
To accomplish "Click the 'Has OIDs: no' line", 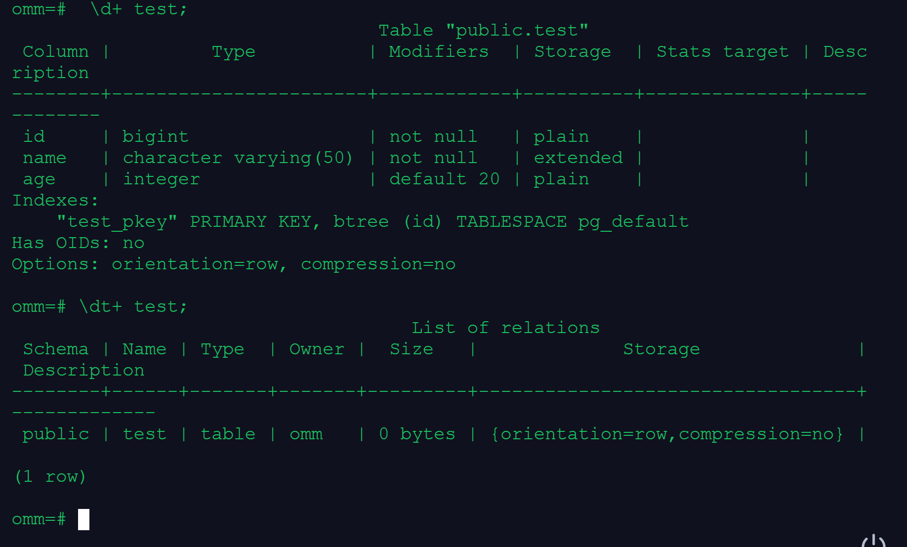I will [78, 243].
